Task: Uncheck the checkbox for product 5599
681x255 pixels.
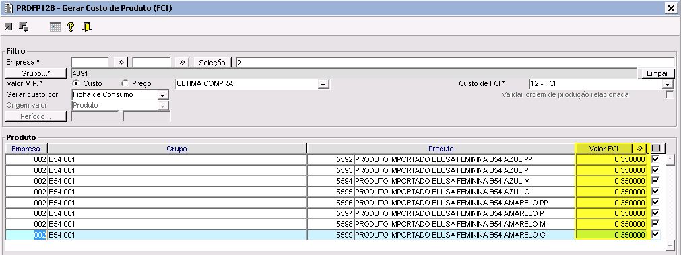Action: (656, 235)
